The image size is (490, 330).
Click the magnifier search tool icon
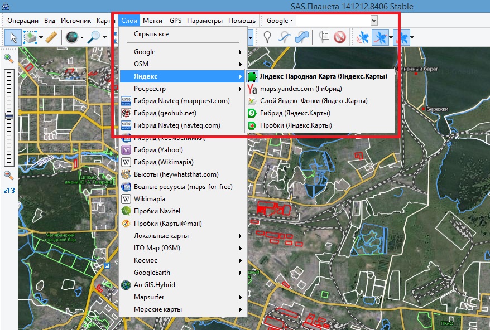[x=93, y=37]
